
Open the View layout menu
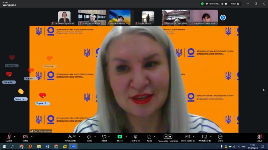coord(234,4)
